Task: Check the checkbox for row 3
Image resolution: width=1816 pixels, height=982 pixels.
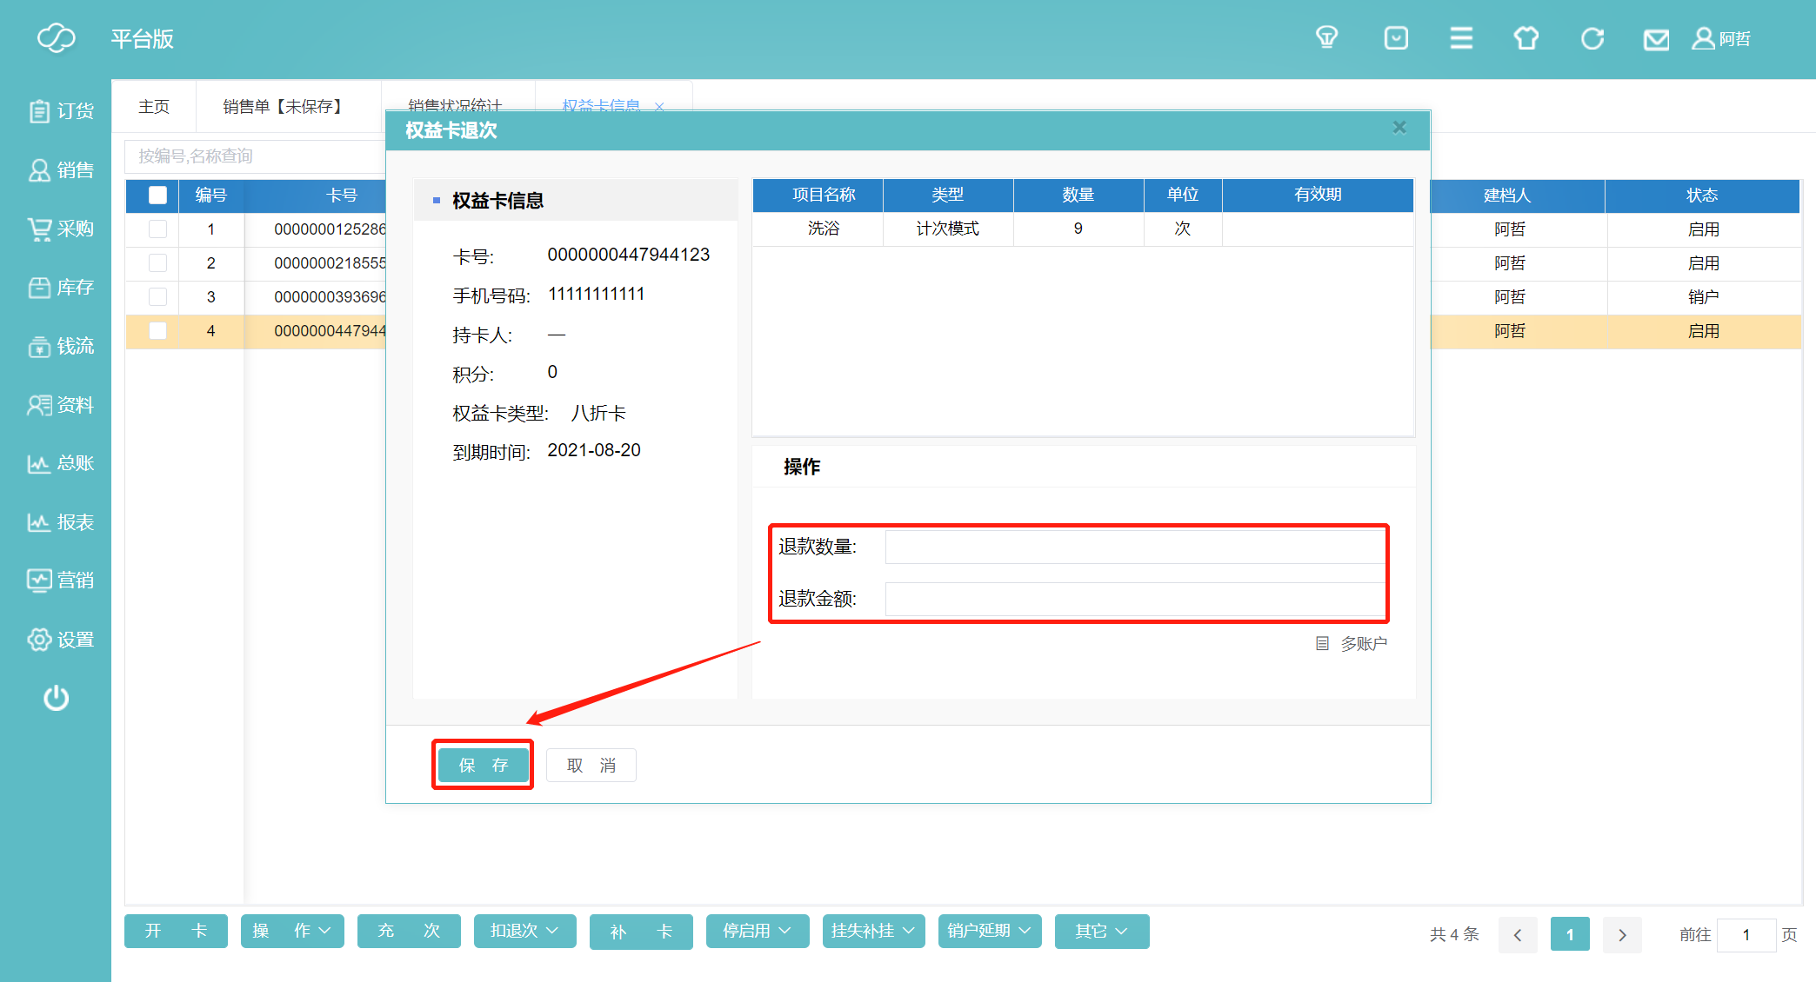Action: coord(157,297)
